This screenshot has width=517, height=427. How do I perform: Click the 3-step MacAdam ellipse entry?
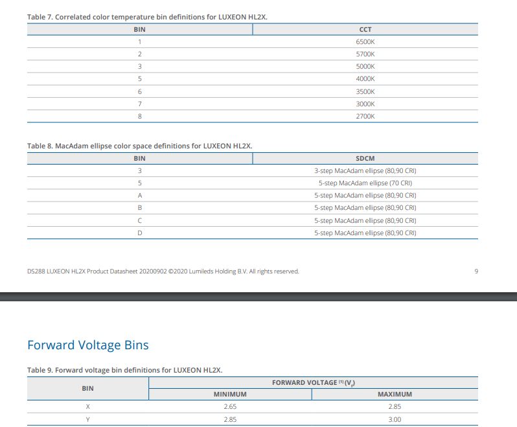pyautogui.click(x=365, y=170)
